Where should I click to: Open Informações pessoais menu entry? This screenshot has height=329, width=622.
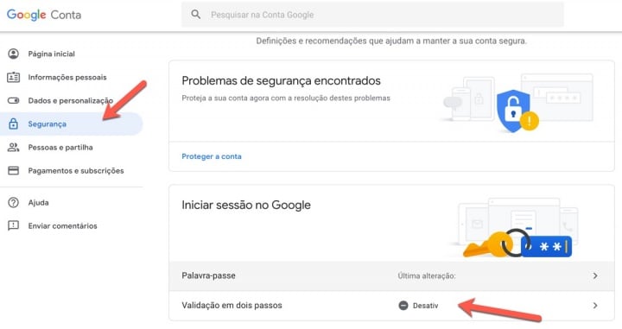point(67,77)
